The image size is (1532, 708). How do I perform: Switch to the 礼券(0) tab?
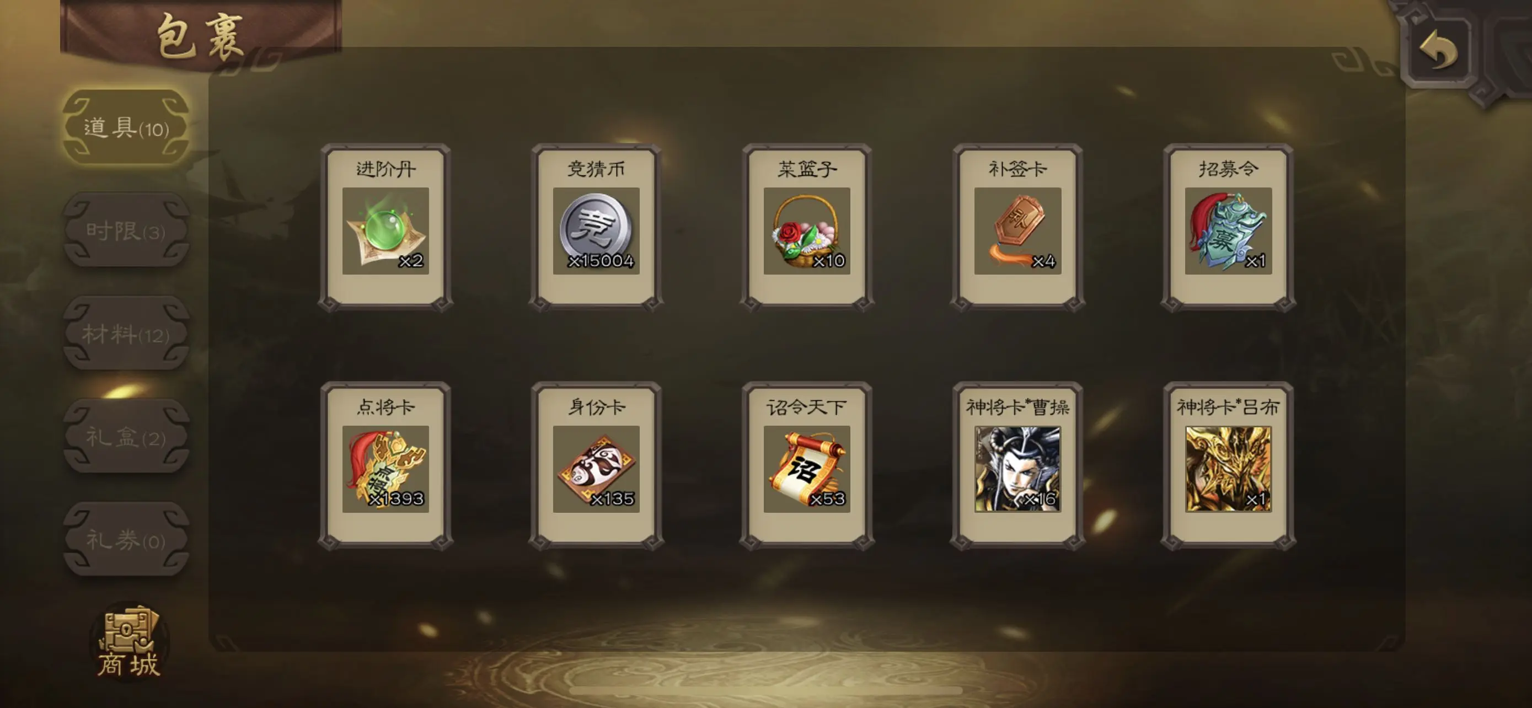pyautogui.click(x=126, y=540)
